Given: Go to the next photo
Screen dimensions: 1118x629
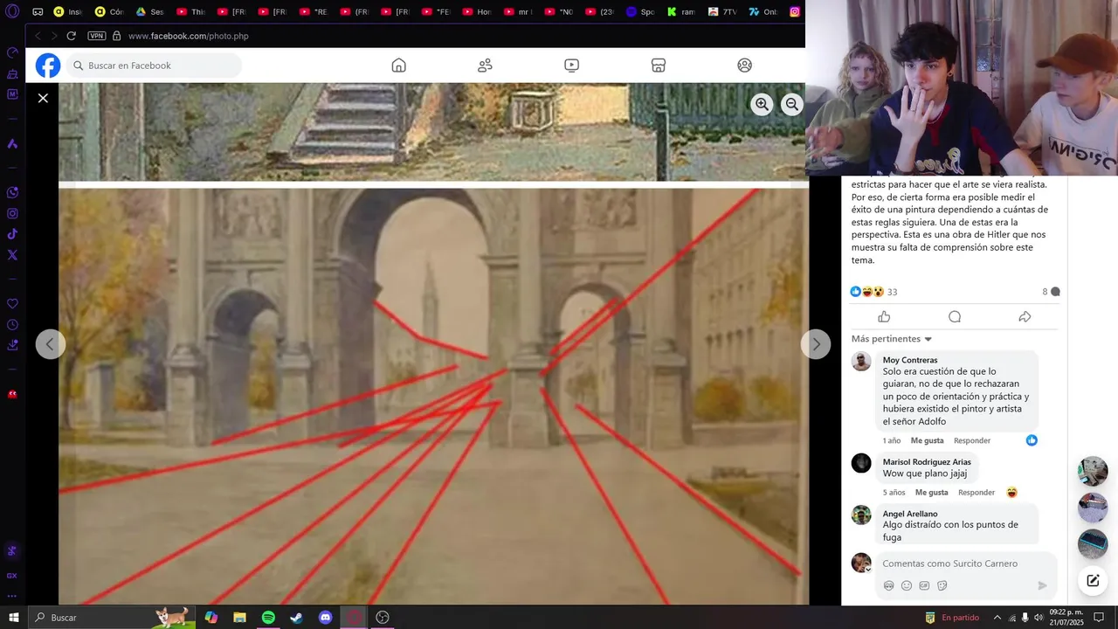Looking at the screenshot, I should pos(815,344).
